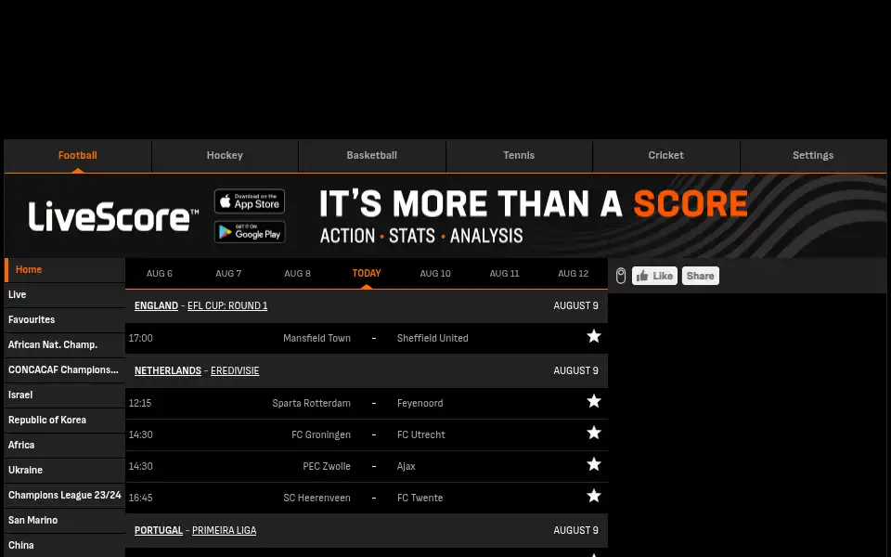The width and height of the screenshot is (891, 557).
Task: Open San Marino in the sidebar
Action: (65, 520)
